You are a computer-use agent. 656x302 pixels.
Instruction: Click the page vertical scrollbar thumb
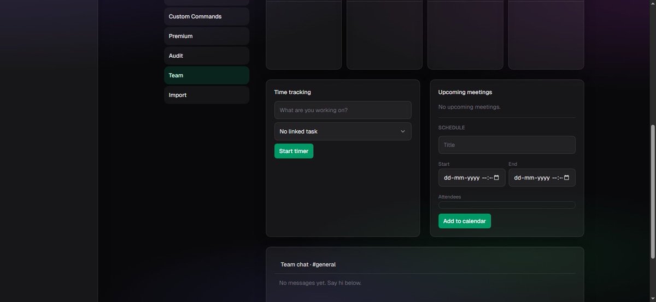tap(652, 192)
